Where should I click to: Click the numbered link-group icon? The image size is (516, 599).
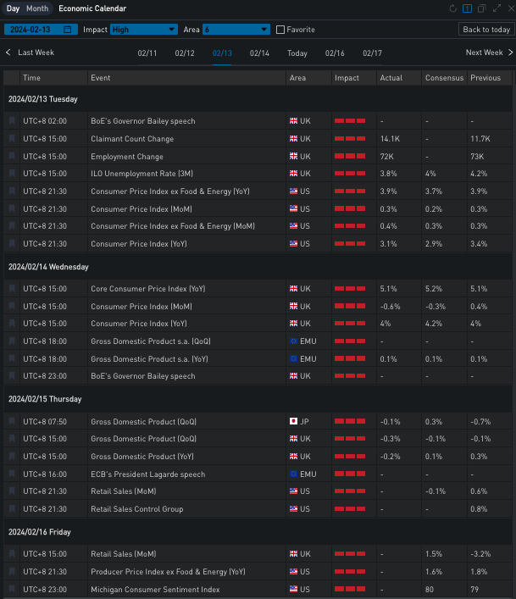[467, 8]
